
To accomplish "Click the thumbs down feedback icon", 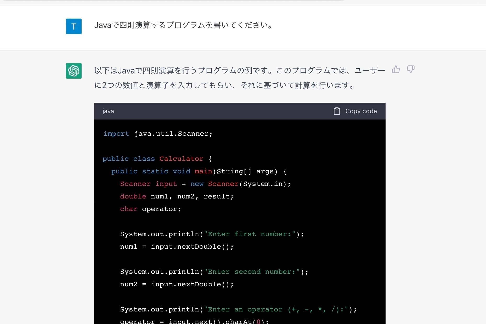I will 411,69.
